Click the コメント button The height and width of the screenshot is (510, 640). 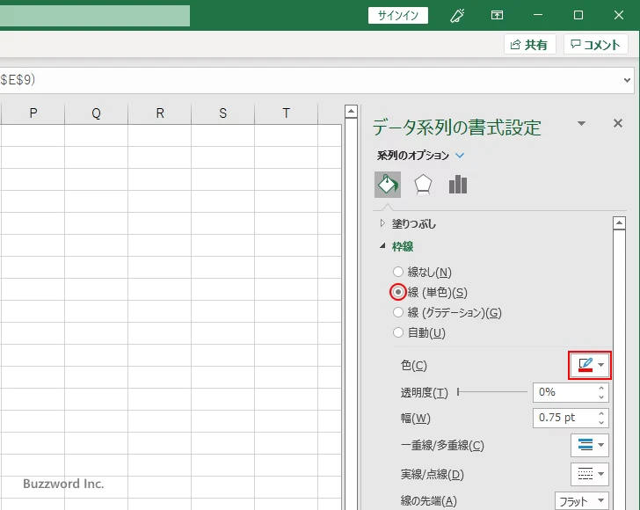[x=596, y=45]
